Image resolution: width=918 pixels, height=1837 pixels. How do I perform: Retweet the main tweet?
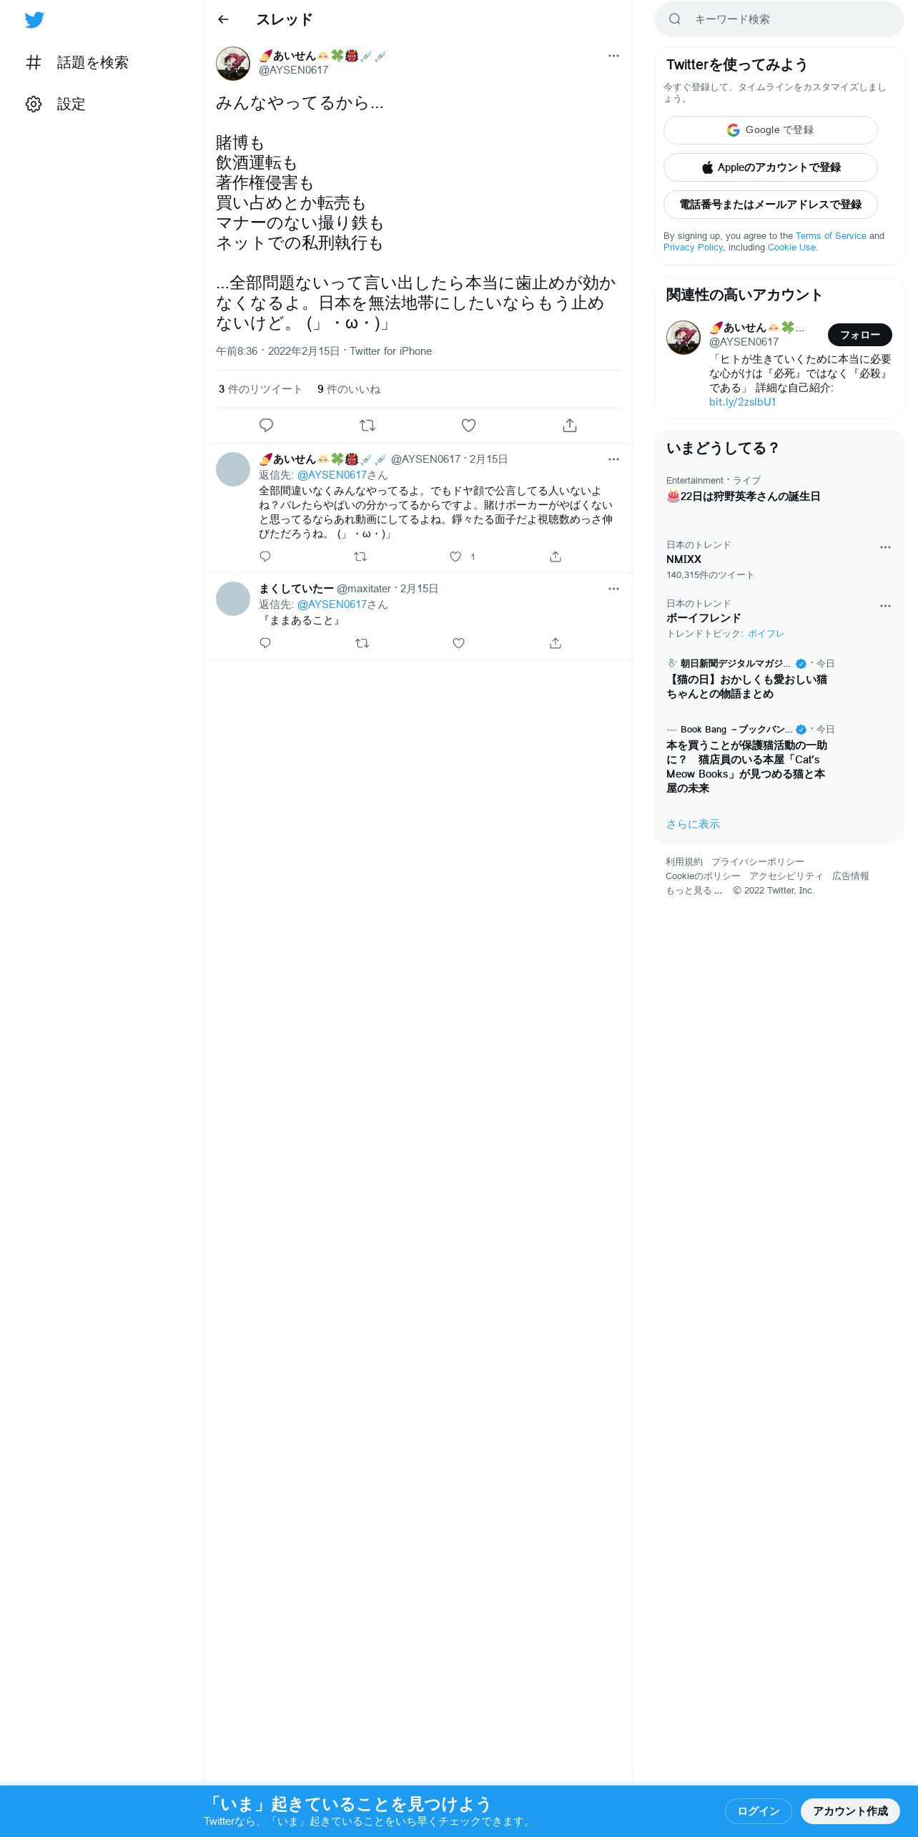click(367, 426)
